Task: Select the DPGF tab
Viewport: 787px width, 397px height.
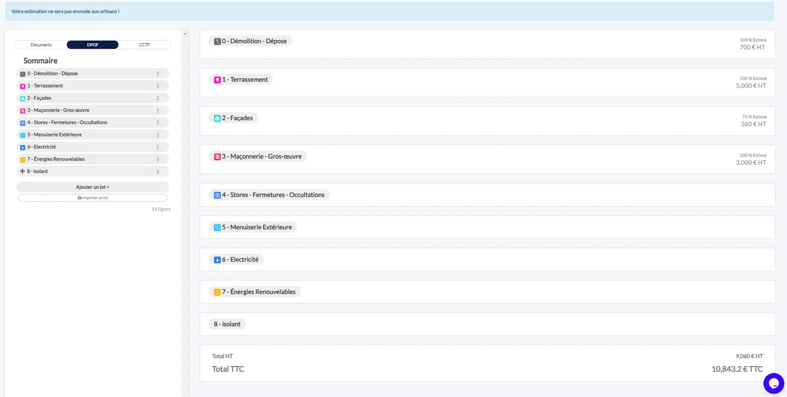Action: (x=92, y=45)
